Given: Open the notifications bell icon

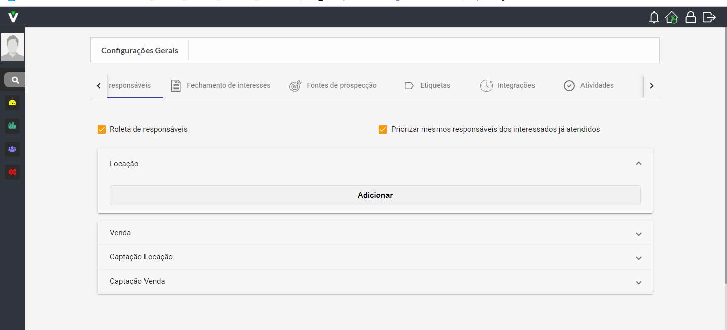Looking at the screenshot, I should (x=654, y=17).
